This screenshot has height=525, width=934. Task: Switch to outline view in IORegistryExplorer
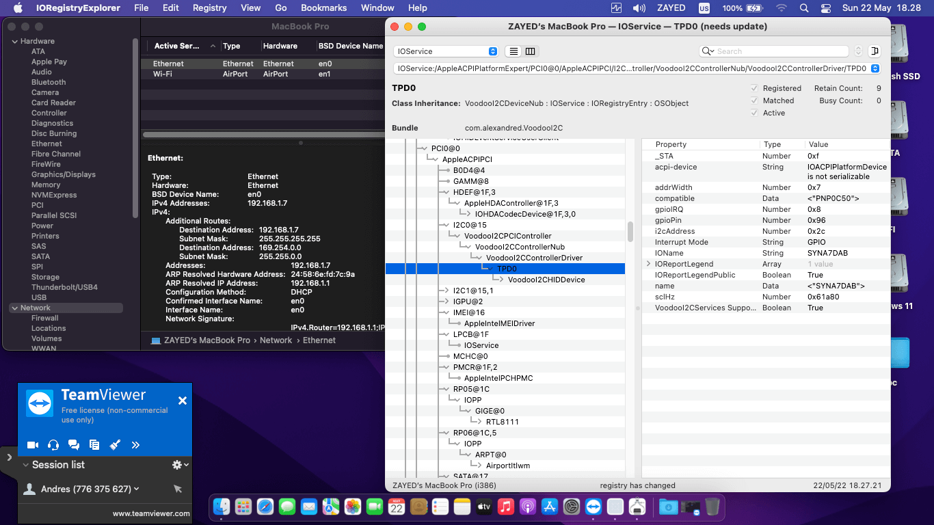point(513,51)
